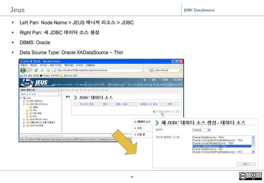This screenshot has height=183, width=264.
Task: Open the 파일(F) menu
Action: [24, 65]
